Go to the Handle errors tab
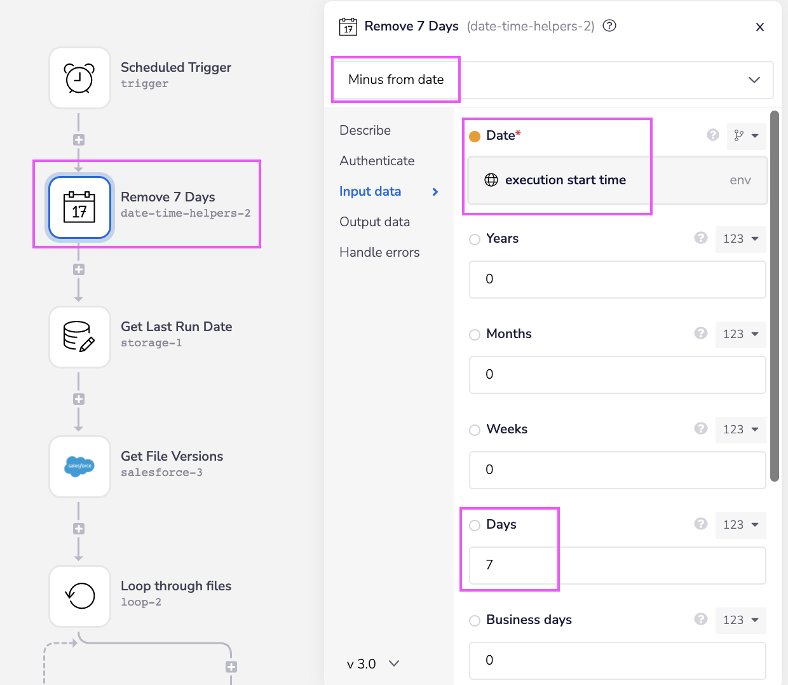 379,252
